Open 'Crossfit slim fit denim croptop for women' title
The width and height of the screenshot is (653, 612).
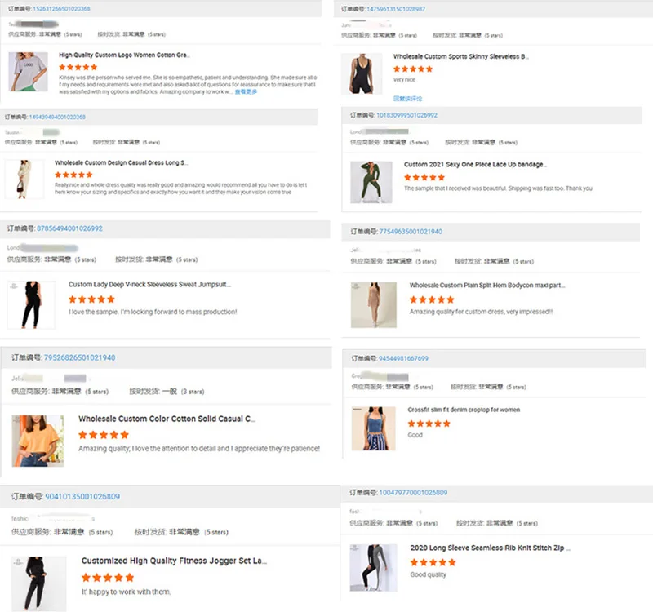coord(464,410)
